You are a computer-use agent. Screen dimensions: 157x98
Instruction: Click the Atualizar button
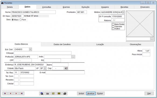pyautogui.click(x=91, y=93)
